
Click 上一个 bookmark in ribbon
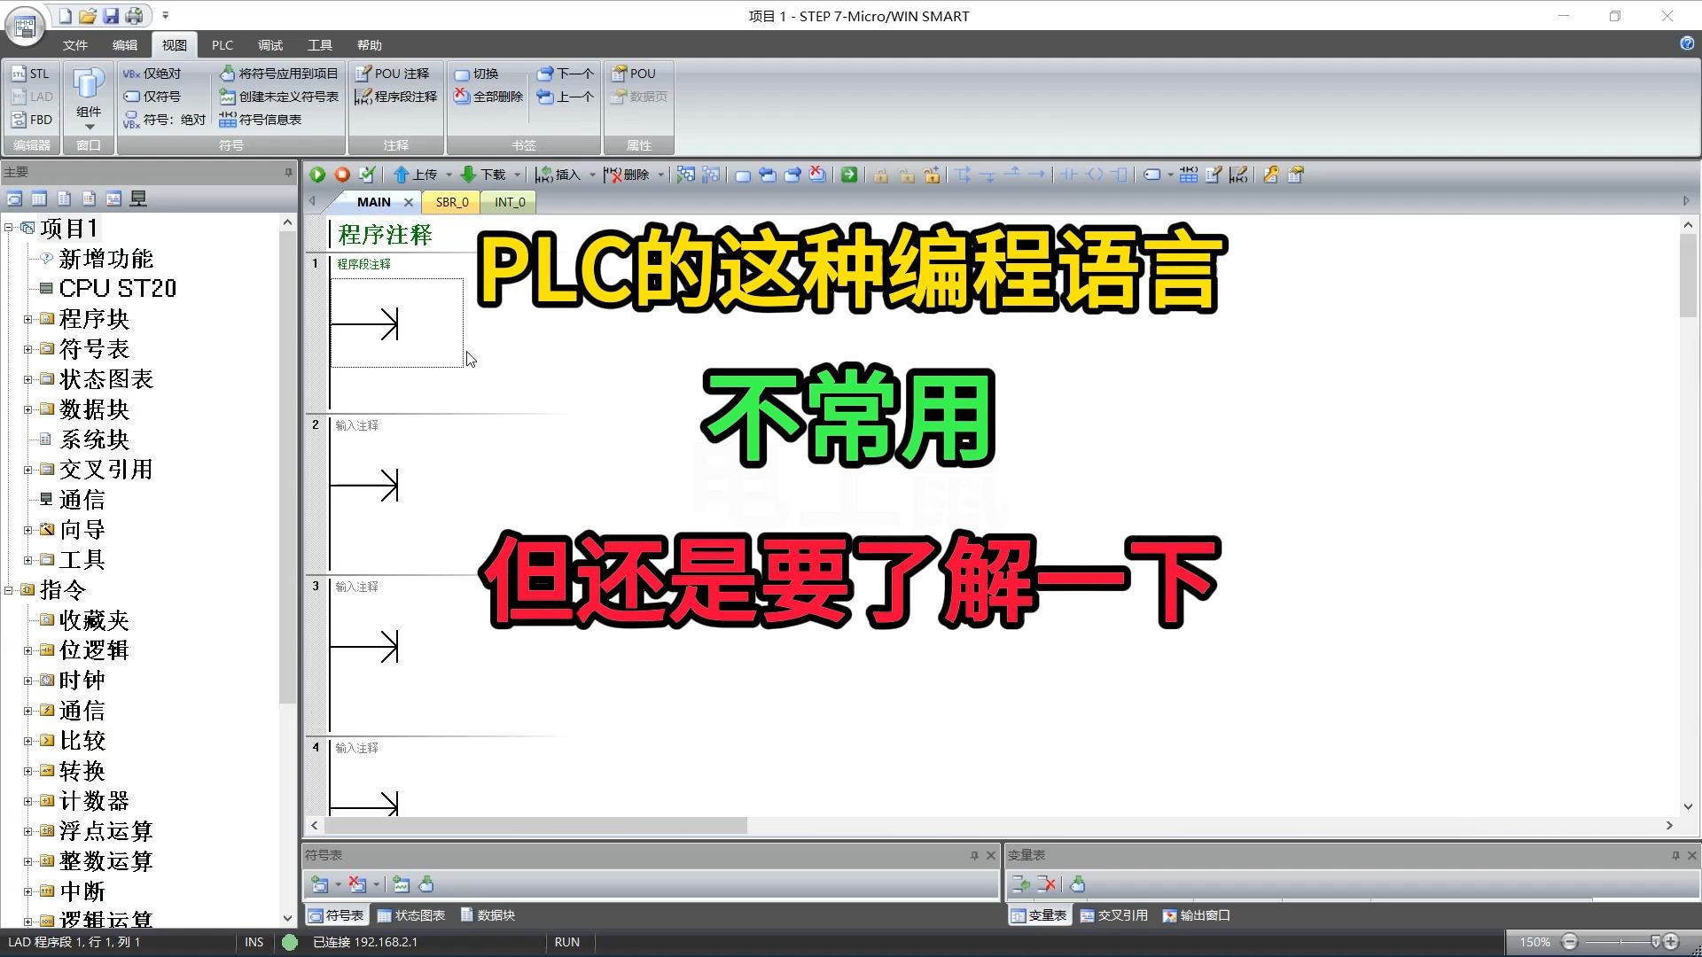click(x=565, y=97)
